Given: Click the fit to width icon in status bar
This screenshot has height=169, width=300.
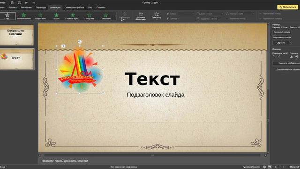Looking at the screenshot, I should 282,167.
